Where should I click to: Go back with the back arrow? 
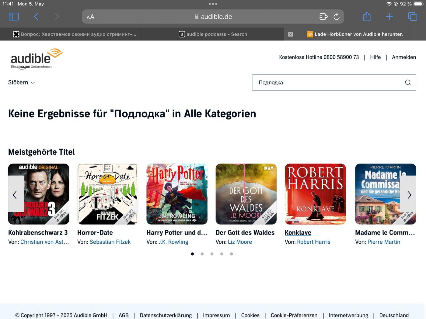36,17
